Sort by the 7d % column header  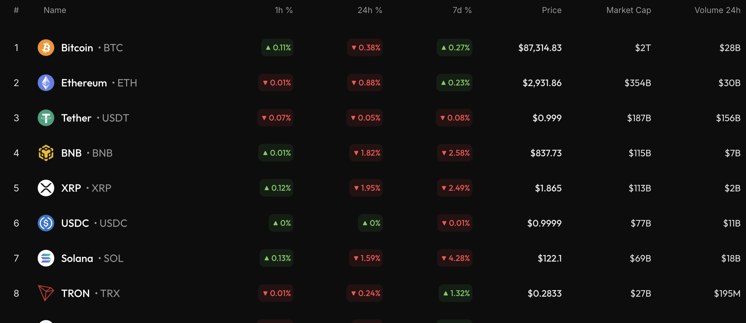click(x=462, y=10)
